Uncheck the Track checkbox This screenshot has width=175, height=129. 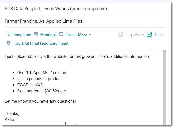point(149,34)
